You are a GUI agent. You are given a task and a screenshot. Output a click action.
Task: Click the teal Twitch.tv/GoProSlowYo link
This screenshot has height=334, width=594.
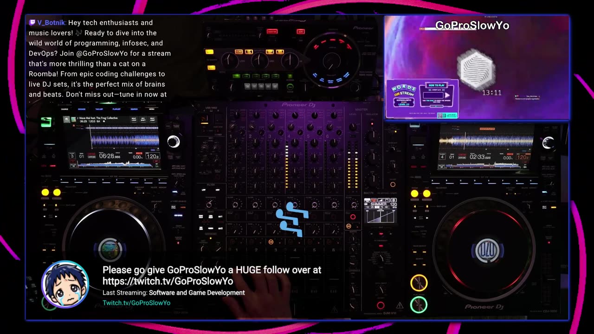136,302
